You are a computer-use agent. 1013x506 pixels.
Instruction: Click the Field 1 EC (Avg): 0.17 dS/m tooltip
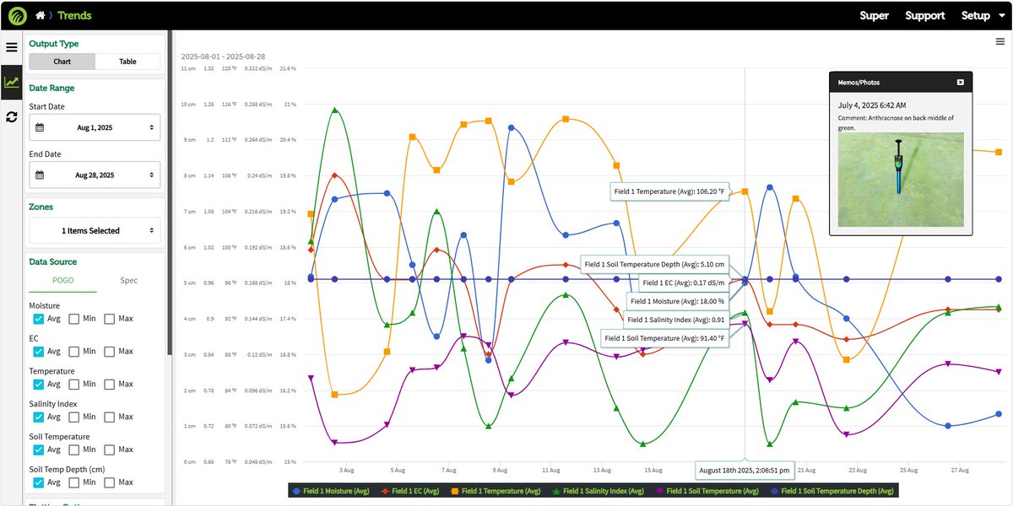pos(682,283)
